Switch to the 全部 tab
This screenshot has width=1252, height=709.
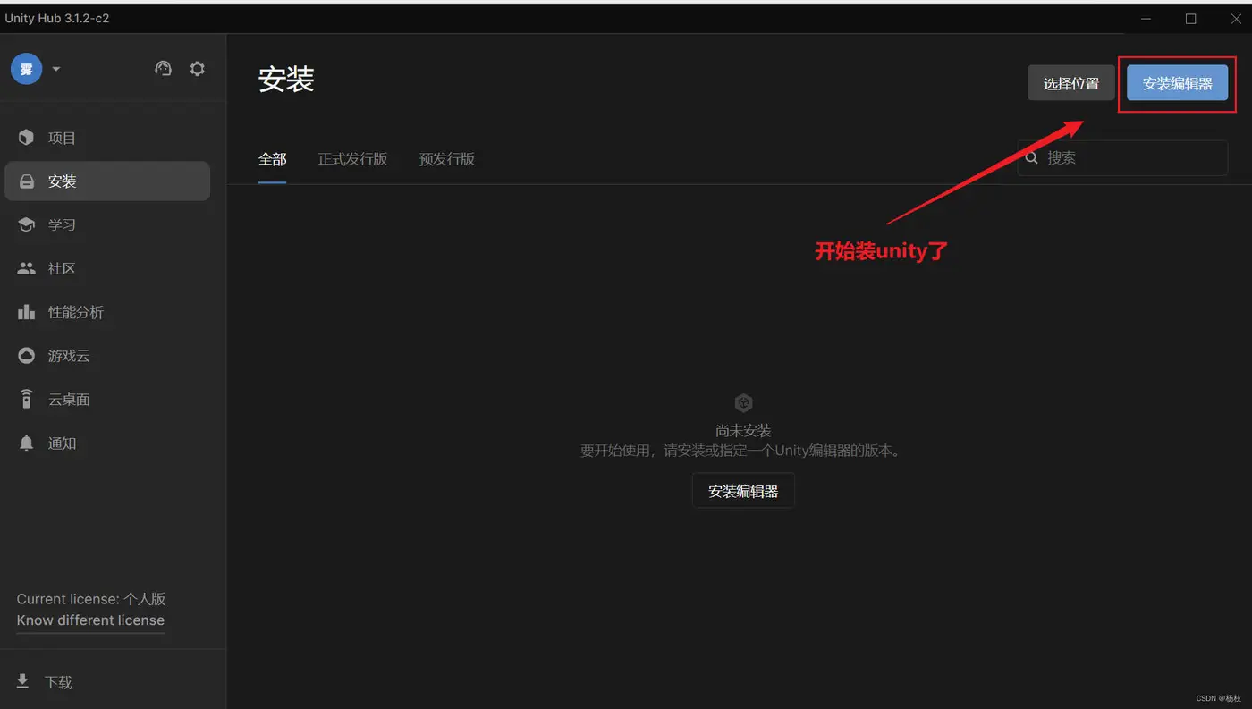273,159
